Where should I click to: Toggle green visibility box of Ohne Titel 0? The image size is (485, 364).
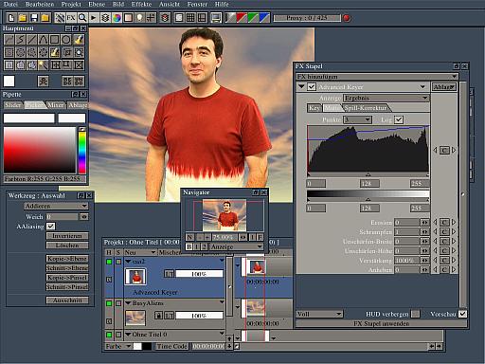(x=109, y=335)
